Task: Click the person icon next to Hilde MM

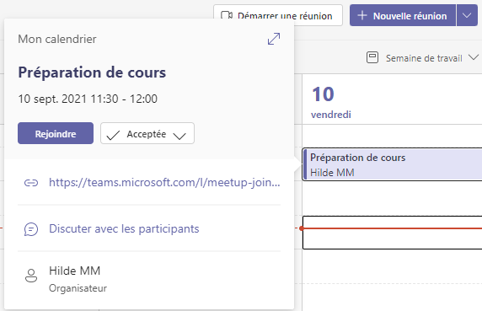Action: click(31, 276)
